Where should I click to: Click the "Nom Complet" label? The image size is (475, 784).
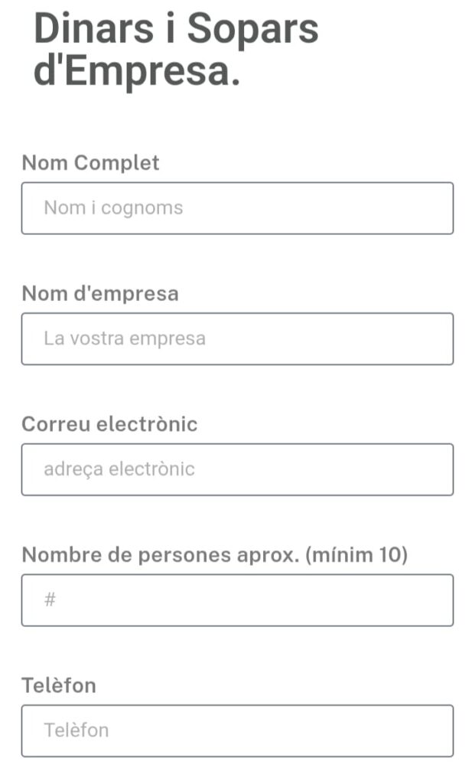click(x=90, y=162)
